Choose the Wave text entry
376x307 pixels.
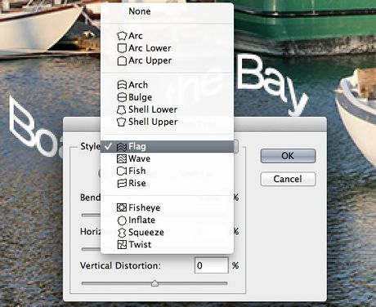[x=139, y=158]
